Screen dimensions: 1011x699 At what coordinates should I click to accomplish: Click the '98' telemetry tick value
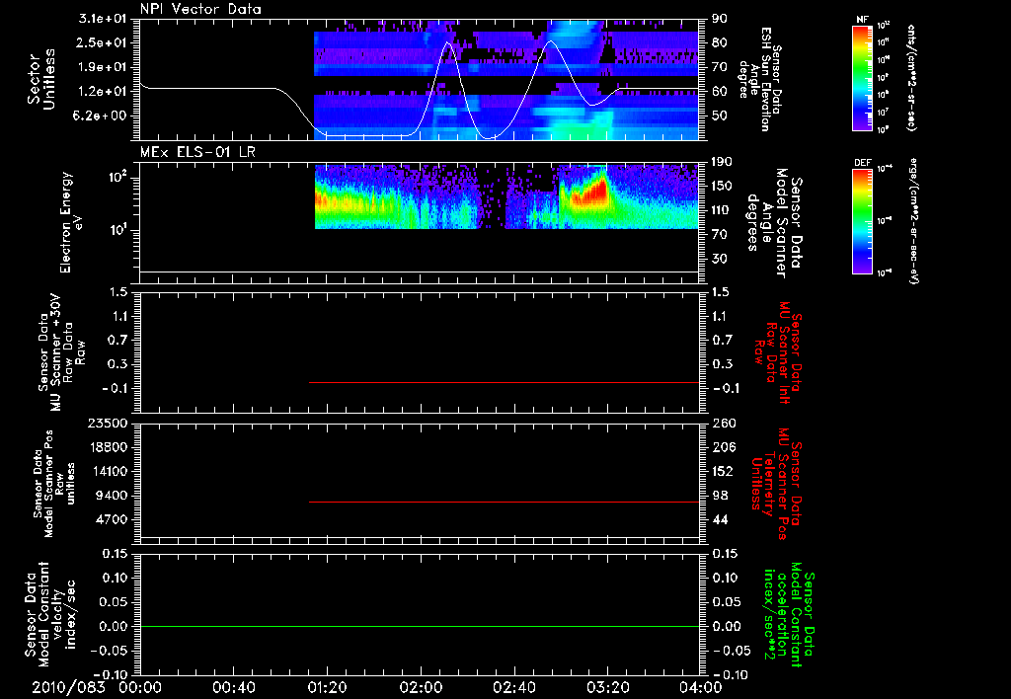[x=720, y=496]
